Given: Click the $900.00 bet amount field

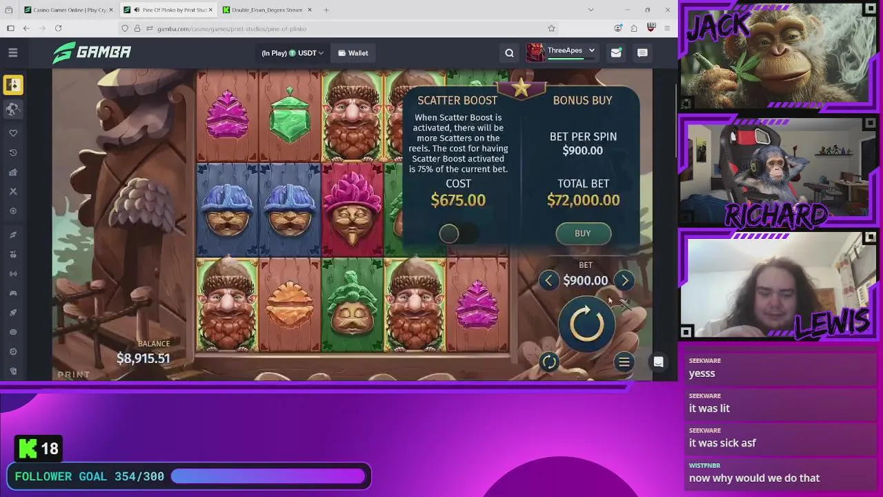Looking at the screenshot, I should (x=586, y=280).
